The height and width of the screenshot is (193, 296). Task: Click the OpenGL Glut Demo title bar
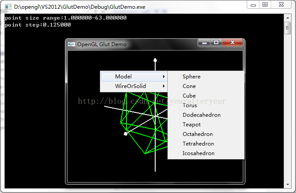coord(132,44)
